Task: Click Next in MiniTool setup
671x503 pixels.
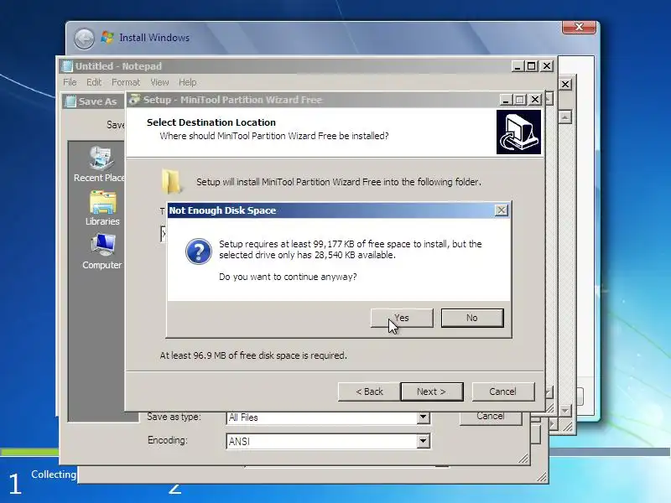Action: click(431, 392)
